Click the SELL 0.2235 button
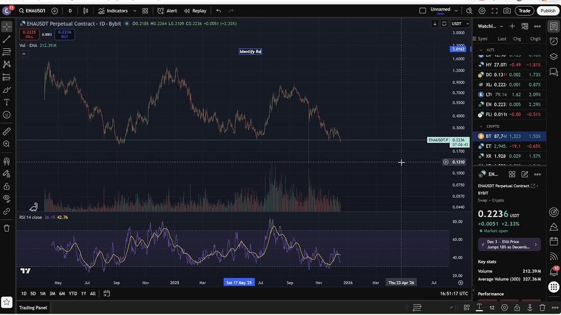The height and width of the screenshot is (315, 561). click(29, 34)
